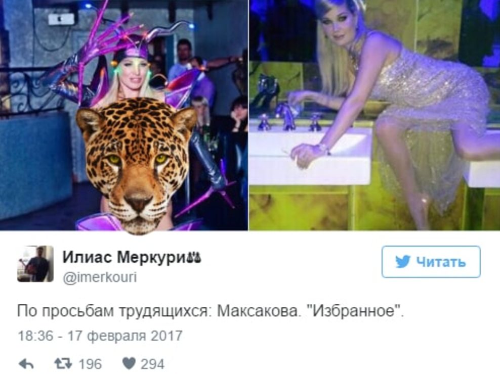Click the leopard head overlay on left photo
This screenshot has width=500, height=374.
(137, 165)
